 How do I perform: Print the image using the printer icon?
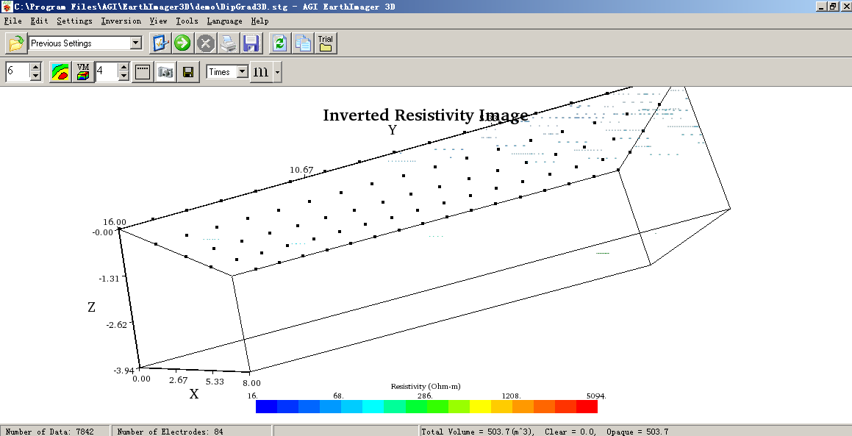[x=228, y=43]
